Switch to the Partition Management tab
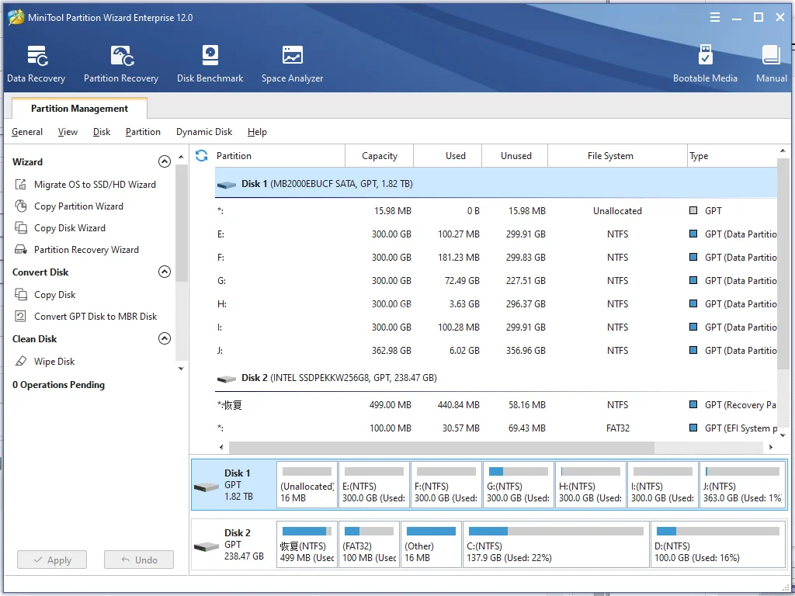The width and height of the screenshot is (795, 596). point(78,108)
